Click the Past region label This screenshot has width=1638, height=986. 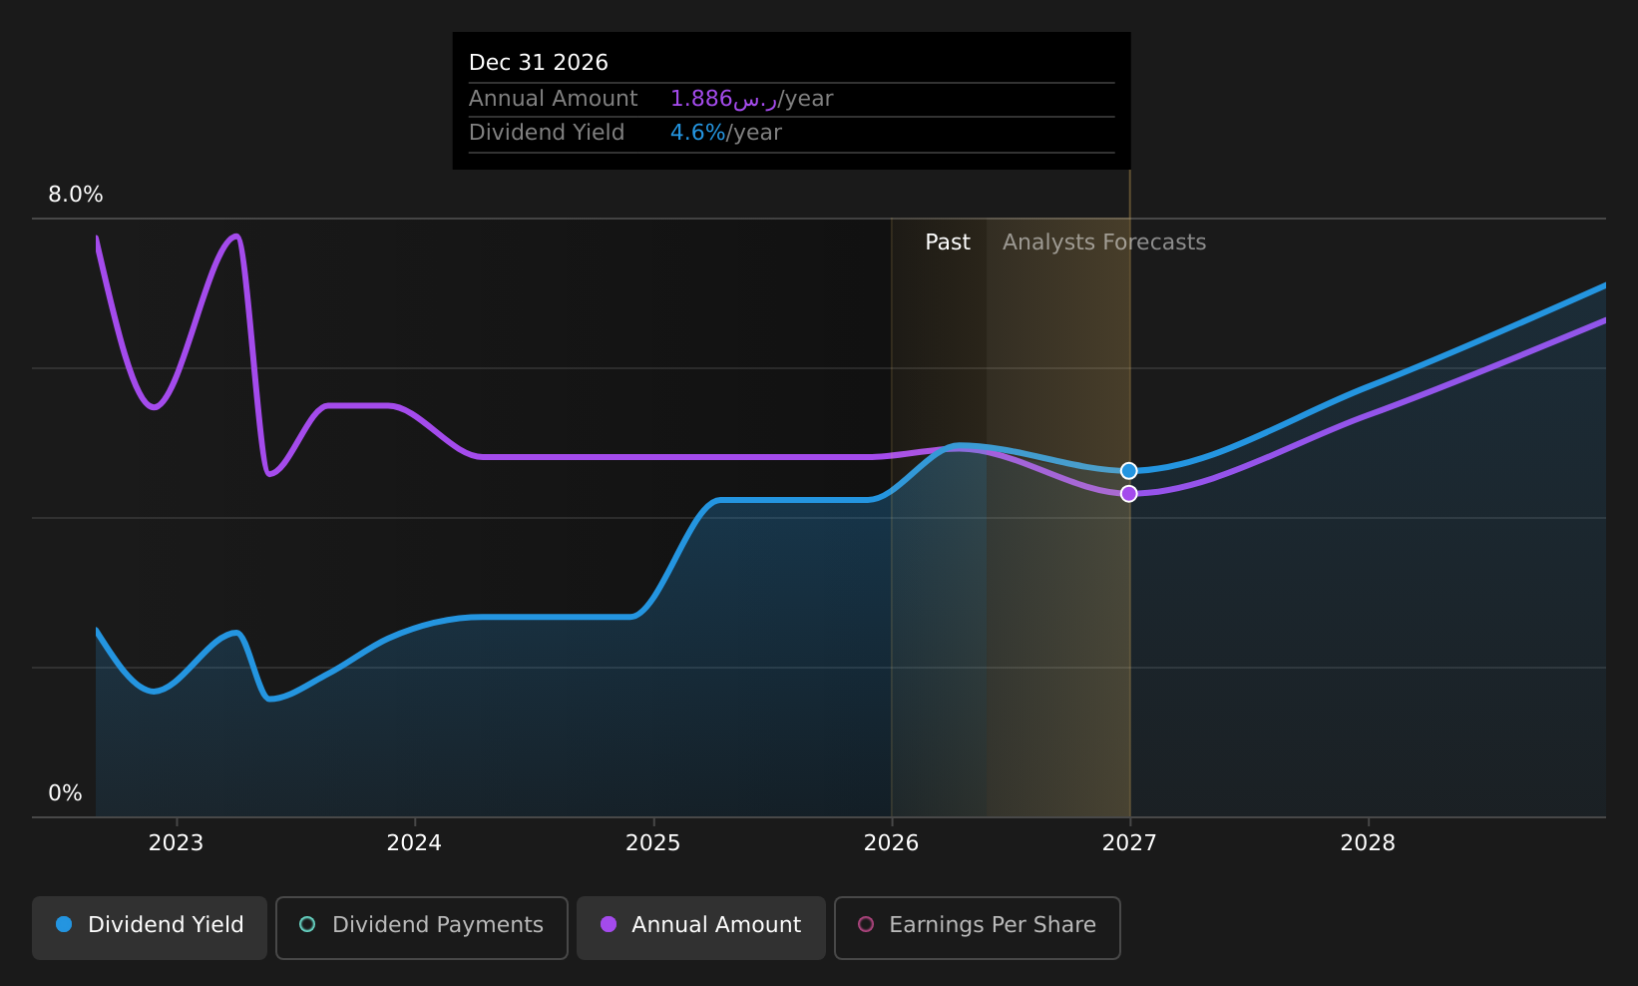coord(948,243)
